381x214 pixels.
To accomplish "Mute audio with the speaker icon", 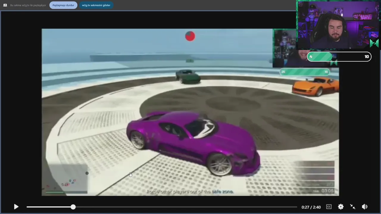I will pos(365,207).
